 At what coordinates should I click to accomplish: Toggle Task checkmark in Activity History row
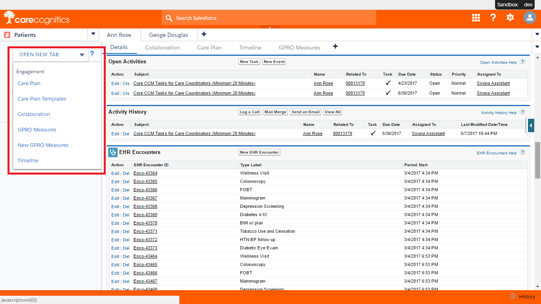coord(372,133)
